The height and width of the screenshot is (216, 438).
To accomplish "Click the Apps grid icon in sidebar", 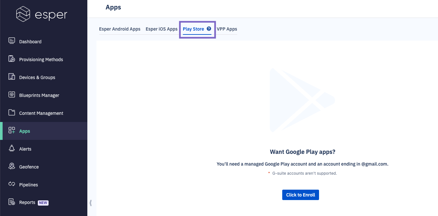I will (12, 131).
